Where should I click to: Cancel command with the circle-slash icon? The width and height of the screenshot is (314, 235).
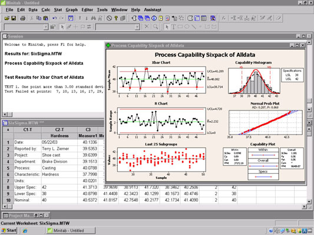pos(109,18)
